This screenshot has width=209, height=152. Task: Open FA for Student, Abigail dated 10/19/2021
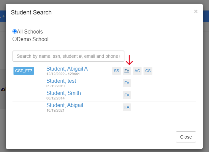click(127, 107)
